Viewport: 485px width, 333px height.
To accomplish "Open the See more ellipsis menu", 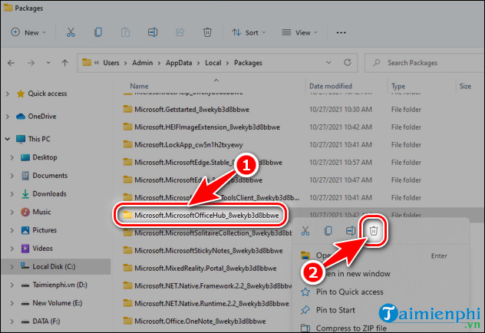I will pyautogui.click(x=341, y=32).
